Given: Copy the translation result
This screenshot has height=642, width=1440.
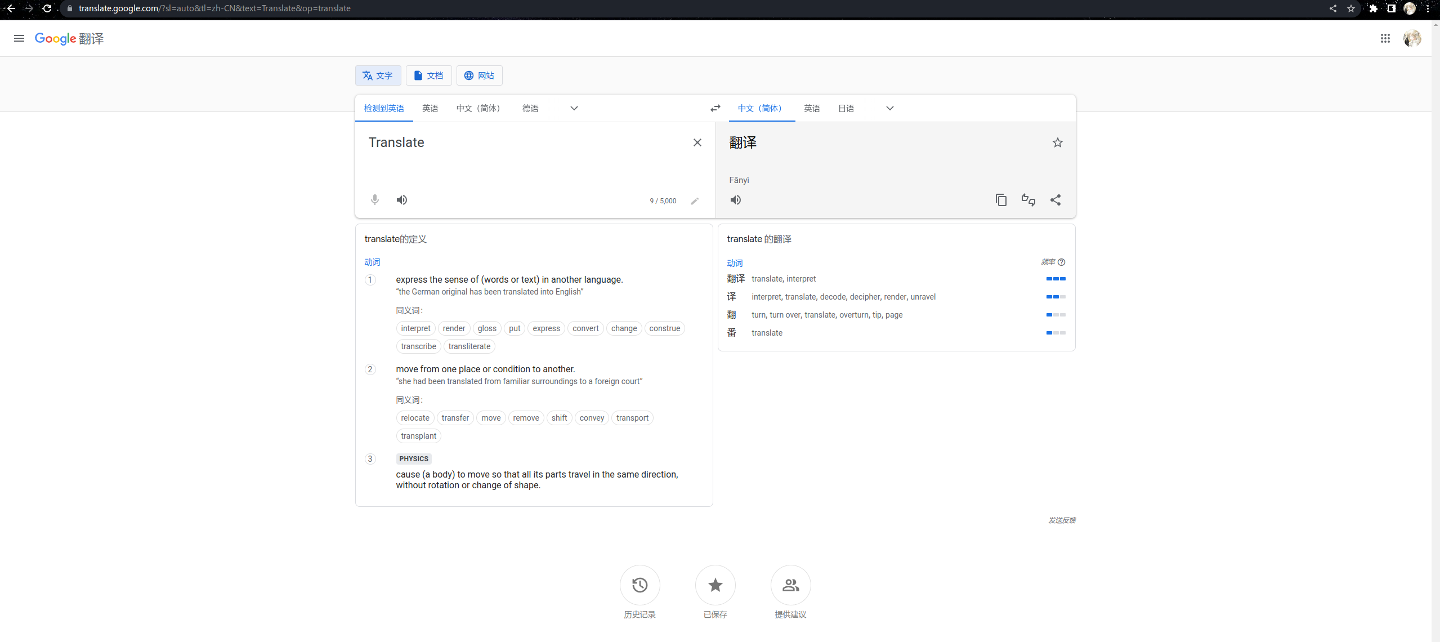Looking at the screenshot, I should pos(1000,200).
